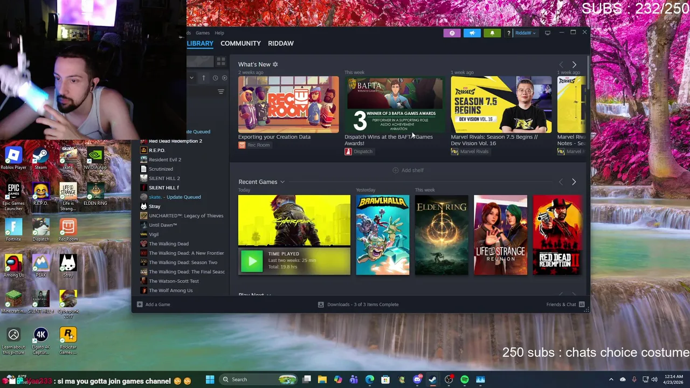The image size is (690, 388).
Task: Open the Friends & Chat icon
Action: click(582, 304)
